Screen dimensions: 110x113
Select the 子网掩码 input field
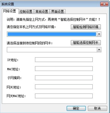click(64, 78)
